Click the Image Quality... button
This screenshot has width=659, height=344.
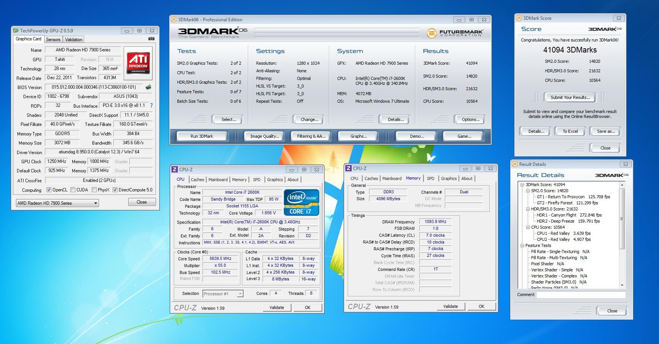(x=264, y=136)
